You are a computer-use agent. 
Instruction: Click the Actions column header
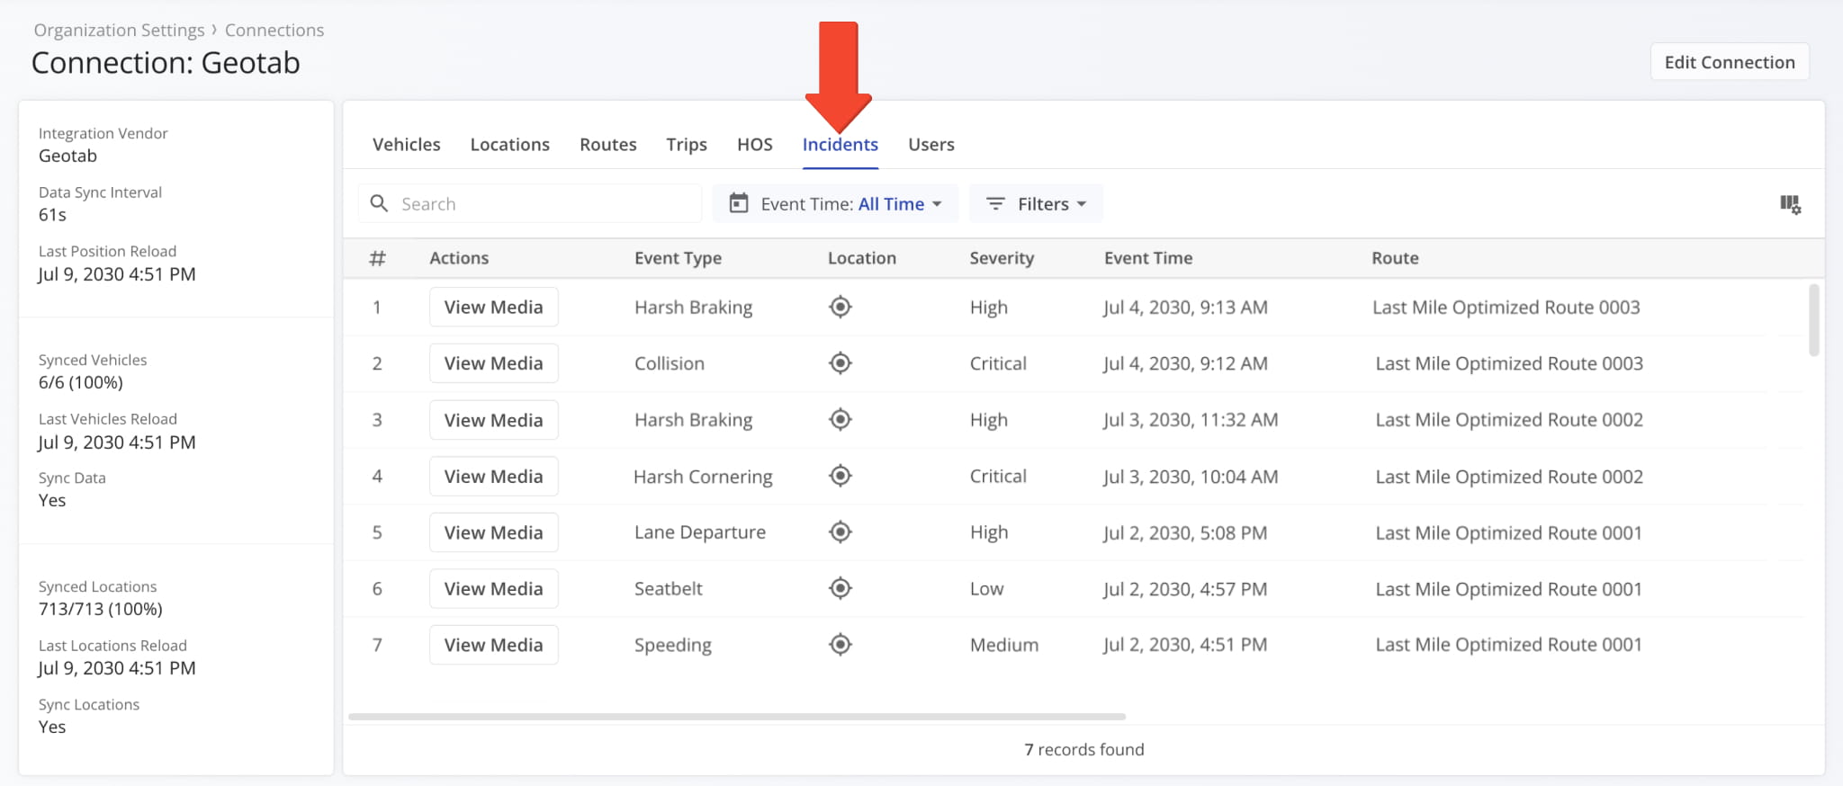point(459,258)
